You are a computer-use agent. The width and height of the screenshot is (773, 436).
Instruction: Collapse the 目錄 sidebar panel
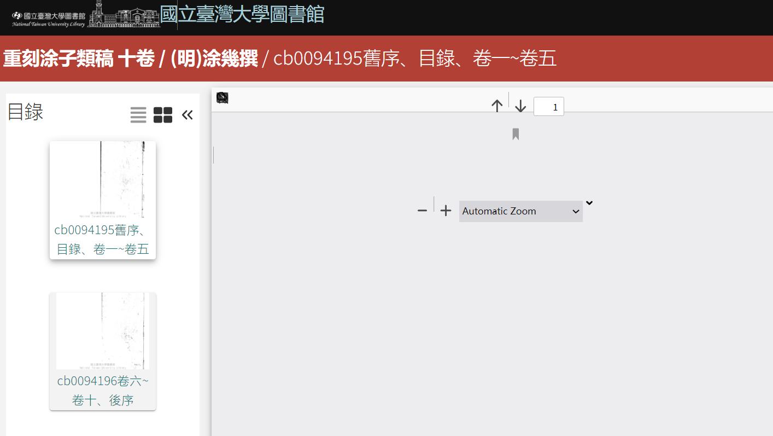[x=188, y=115]
